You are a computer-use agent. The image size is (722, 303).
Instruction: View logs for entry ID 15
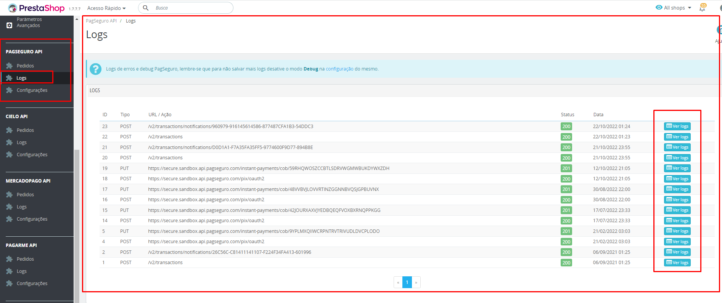point(677,210)
